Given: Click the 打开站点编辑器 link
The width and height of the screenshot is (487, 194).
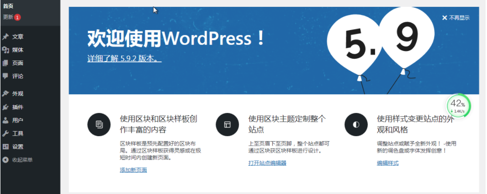Looking at the screenshot, I should click(267, 163).
